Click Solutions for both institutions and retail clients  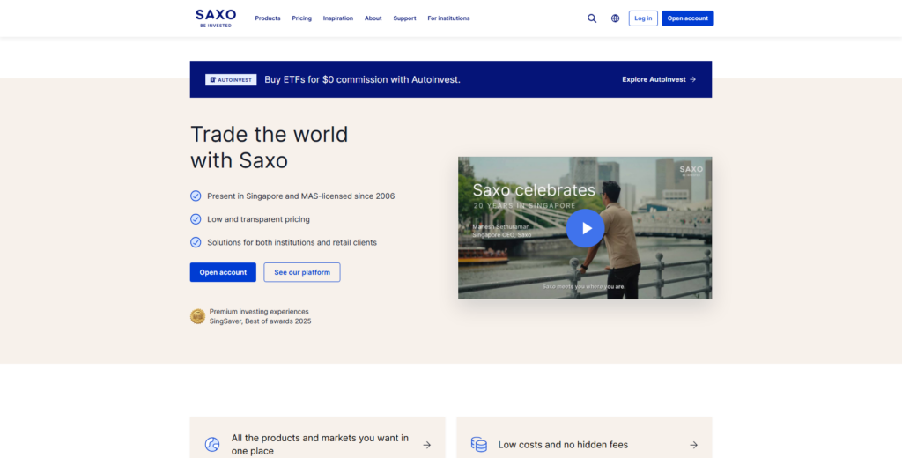(292, 243)
